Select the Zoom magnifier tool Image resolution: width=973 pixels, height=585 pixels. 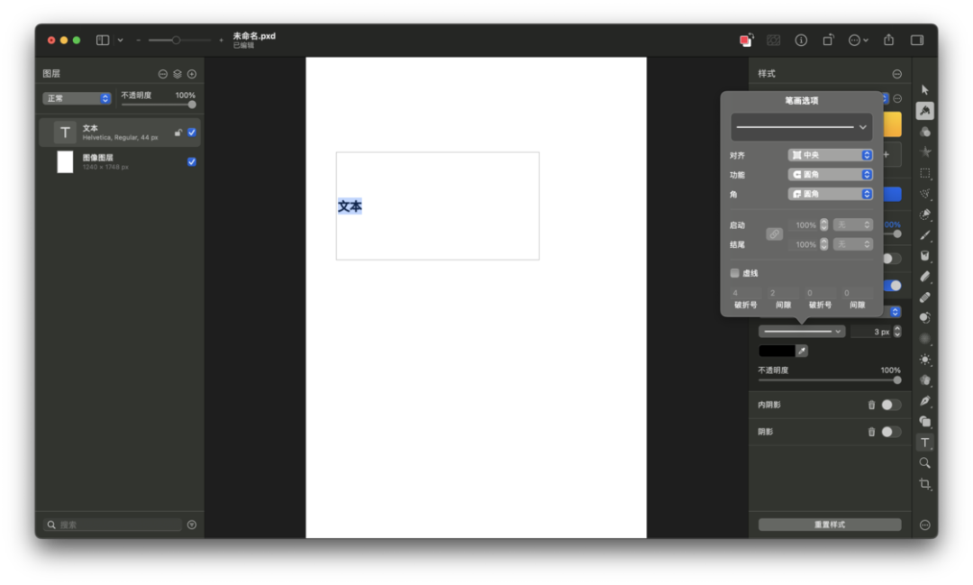click(x=924, y=463)
